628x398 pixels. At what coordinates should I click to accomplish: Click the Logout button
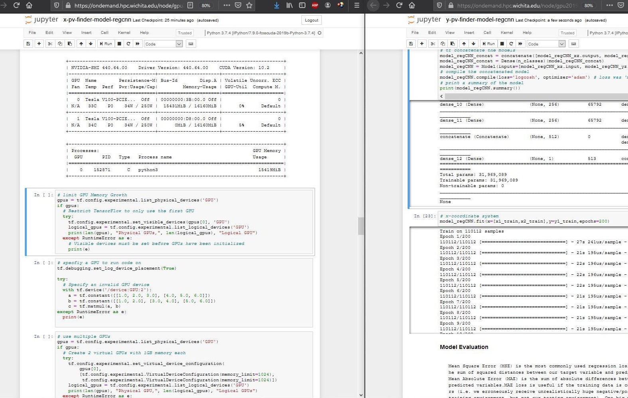311,20
